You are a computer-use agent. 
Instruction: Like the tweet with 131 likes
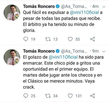[70, 96]
